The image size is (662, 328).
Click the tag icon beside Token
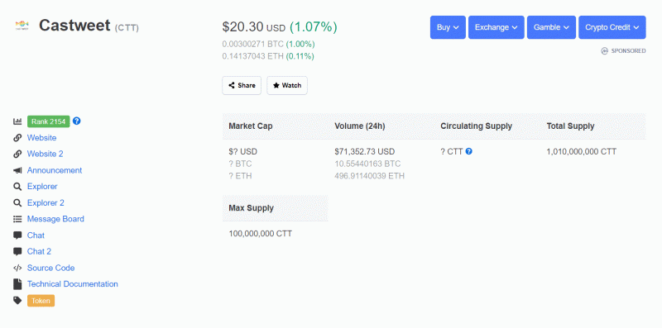coord(17,301)
